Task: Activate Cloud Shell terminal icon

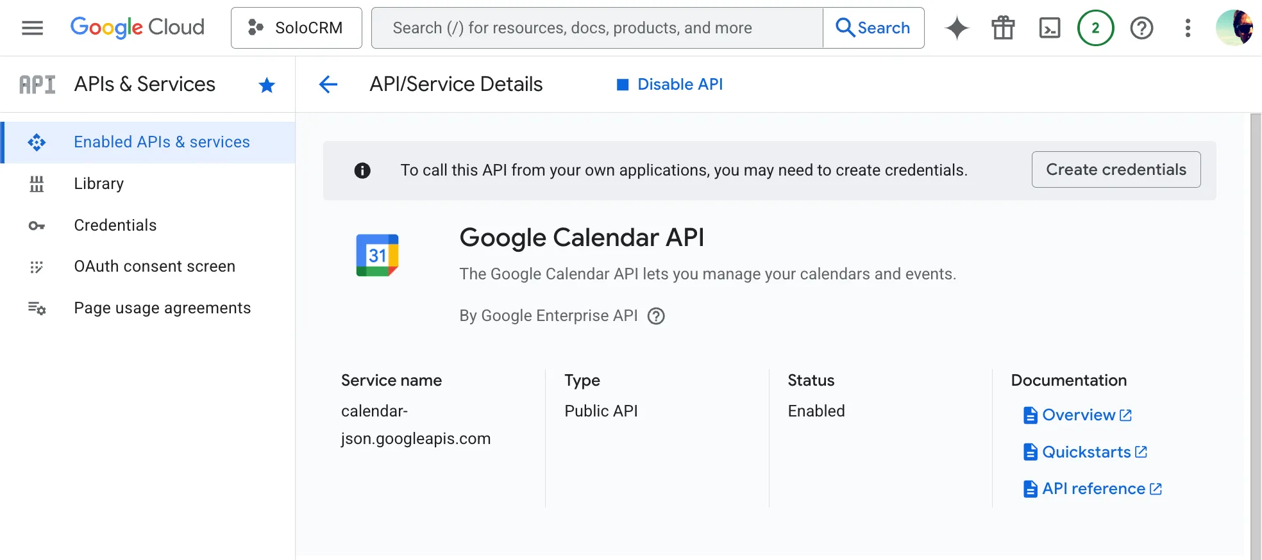Action: point(1050,28)
